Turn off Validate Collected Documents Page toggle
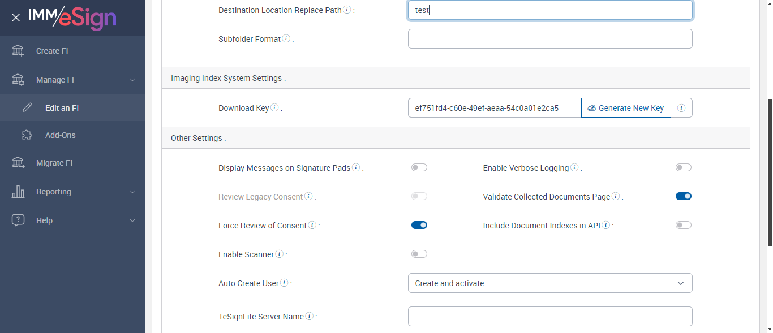Screen dimensions: 773x333 pyautogui.click(x=683, y=196)
